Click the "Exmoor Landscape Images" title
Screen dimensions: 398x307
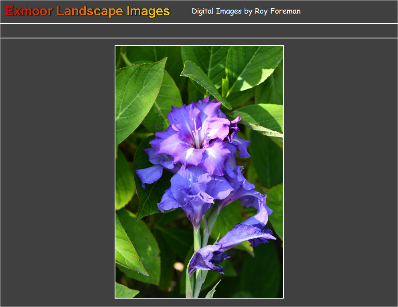pos(87,11)
